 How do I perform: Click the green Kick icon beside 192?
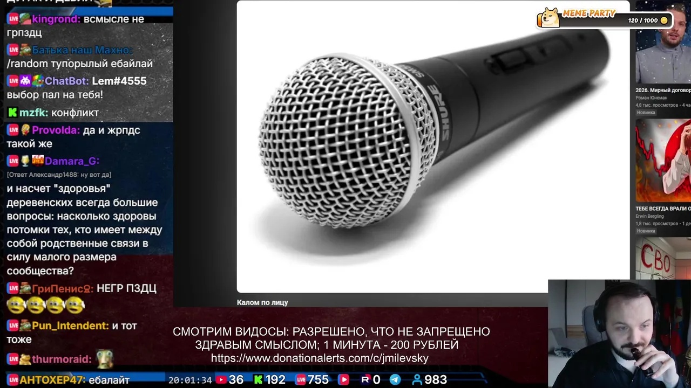(258, 380)
